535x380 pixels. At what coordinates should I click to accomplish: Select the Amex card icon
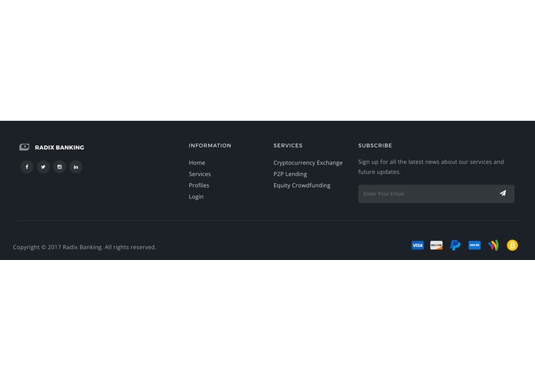pos(475,245)
